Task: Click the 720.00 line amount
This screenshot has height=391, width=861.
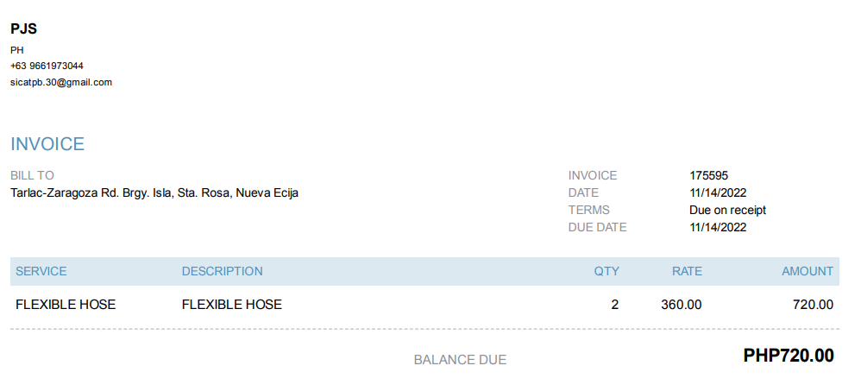Action: coord(813,304)
